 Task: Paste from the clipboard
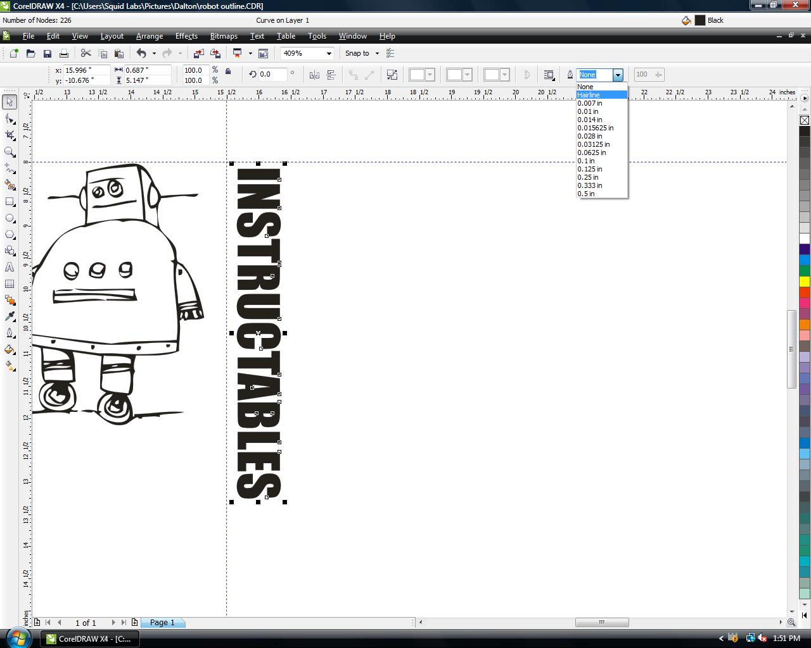119,54
